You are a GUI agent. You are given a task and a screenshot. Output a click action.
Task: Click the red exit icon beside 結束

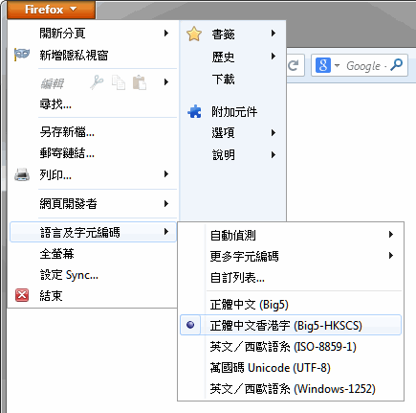(22, 295)
